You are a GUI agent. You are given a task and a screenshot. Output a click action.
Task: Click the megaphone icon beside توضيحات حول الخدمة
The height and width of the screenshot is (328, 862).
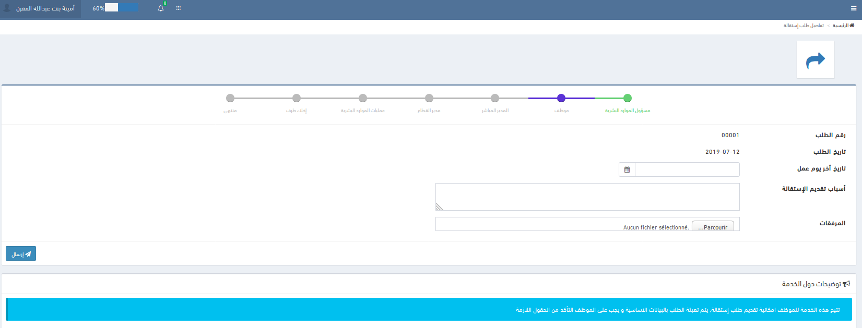click(x=846, y=284)
